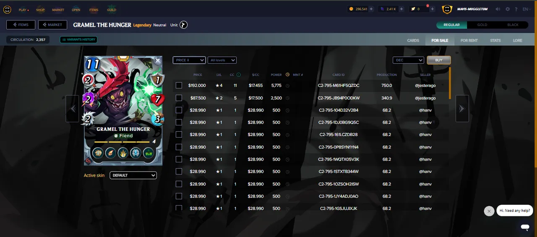Click the fourth ability icon on the card
This screenshot has height=237, width=537.
[135, 153]
